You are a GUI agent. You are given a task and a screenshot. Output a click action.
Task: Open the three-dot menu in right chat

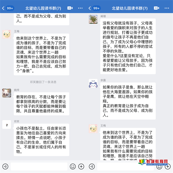tap(167, 8)
